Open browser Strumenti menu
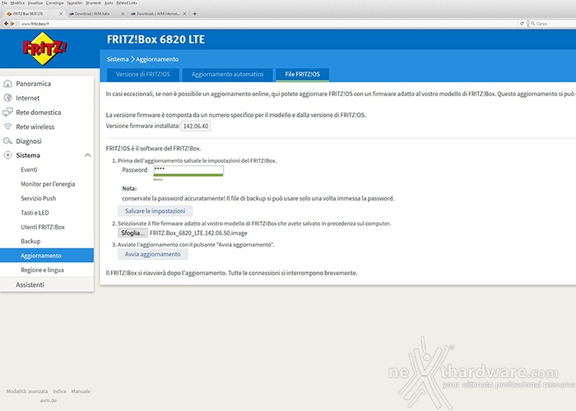 pyautogui.click(x=93, y=3)
